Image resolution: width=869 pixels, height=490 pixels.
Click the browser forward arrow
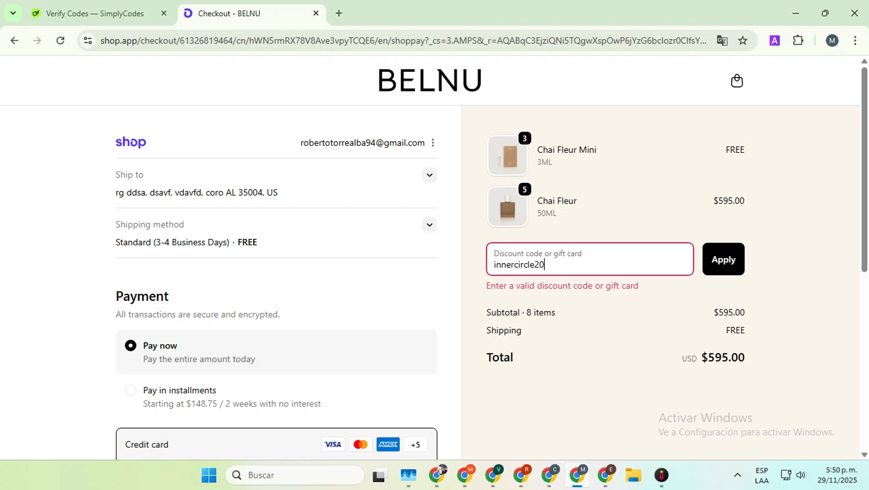[x=38, y=40]
